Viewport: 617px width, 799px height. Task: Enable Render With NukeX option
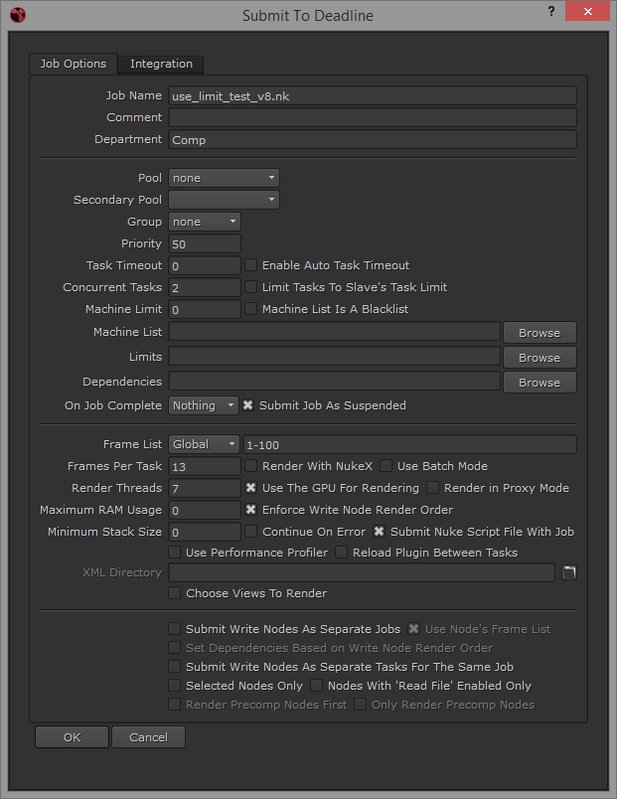252,466
